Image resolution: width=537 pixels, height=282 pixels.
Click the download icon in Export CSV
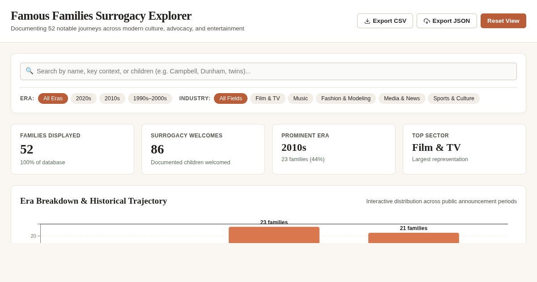tap(367, 21)
